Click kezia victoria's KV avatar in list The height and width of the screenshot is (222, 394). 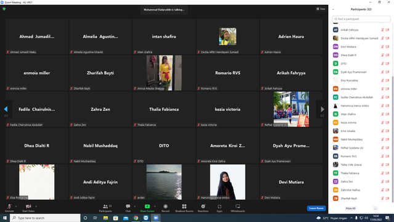click(336, 122)
